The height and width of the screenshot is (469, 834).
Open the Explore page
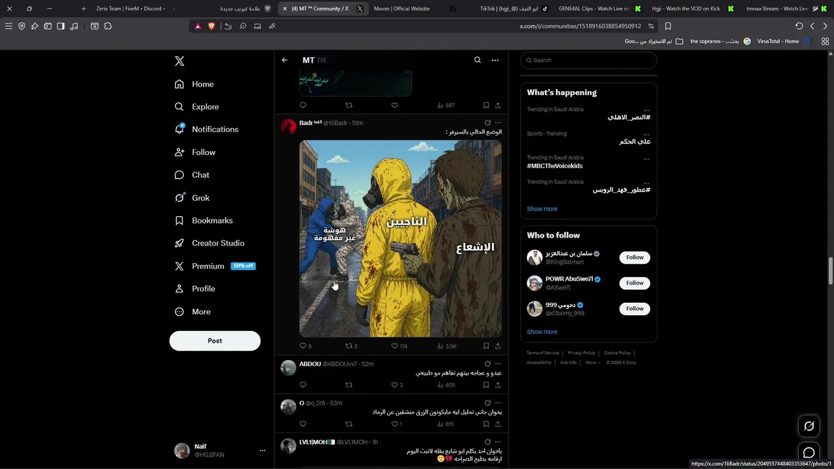pyautogui.click(x=197, y=107)
